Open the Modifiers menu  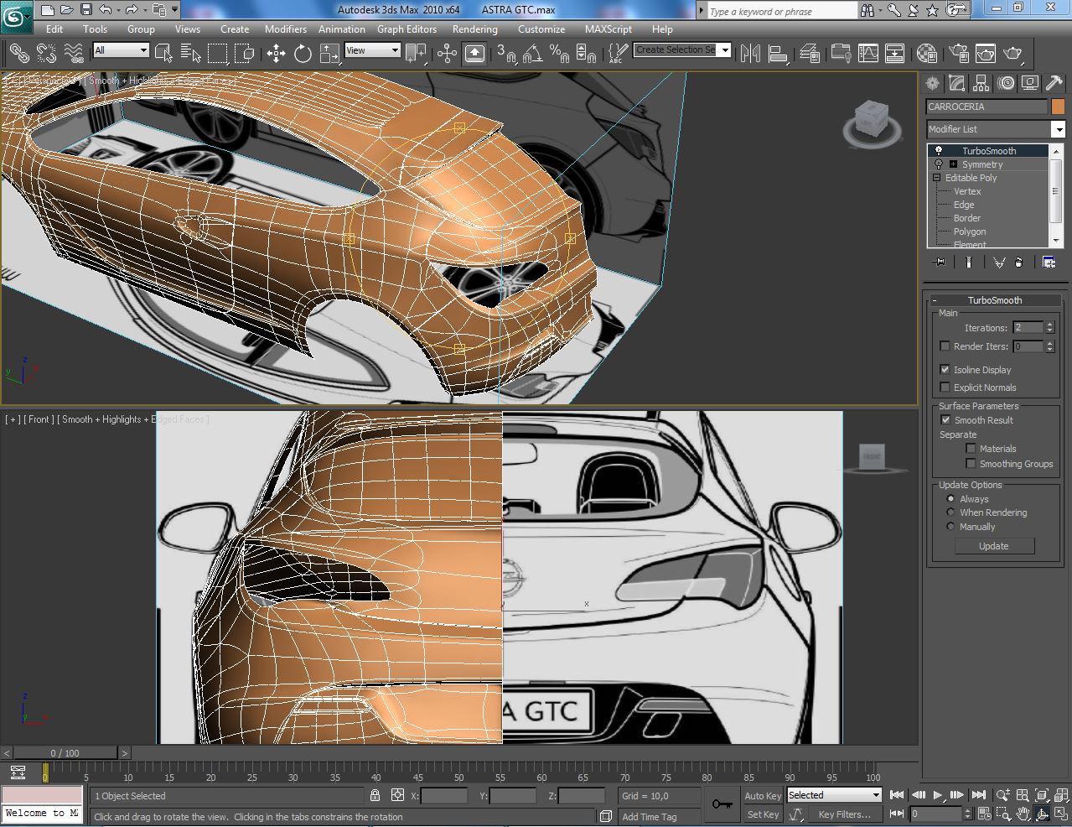click(285, 29)
